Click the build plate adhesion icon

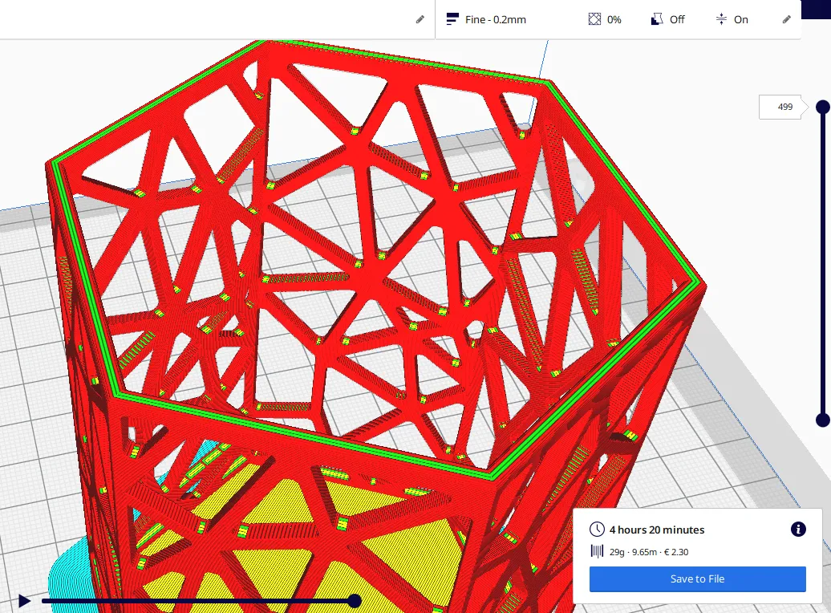[721, 19]
